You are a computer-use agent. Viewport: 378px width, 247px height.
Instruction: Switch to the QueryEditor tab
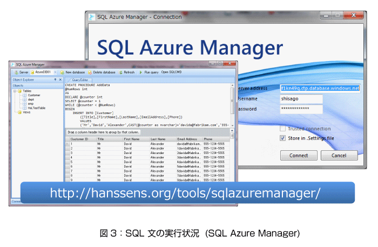pyautogui.click(x=79, y=80)
